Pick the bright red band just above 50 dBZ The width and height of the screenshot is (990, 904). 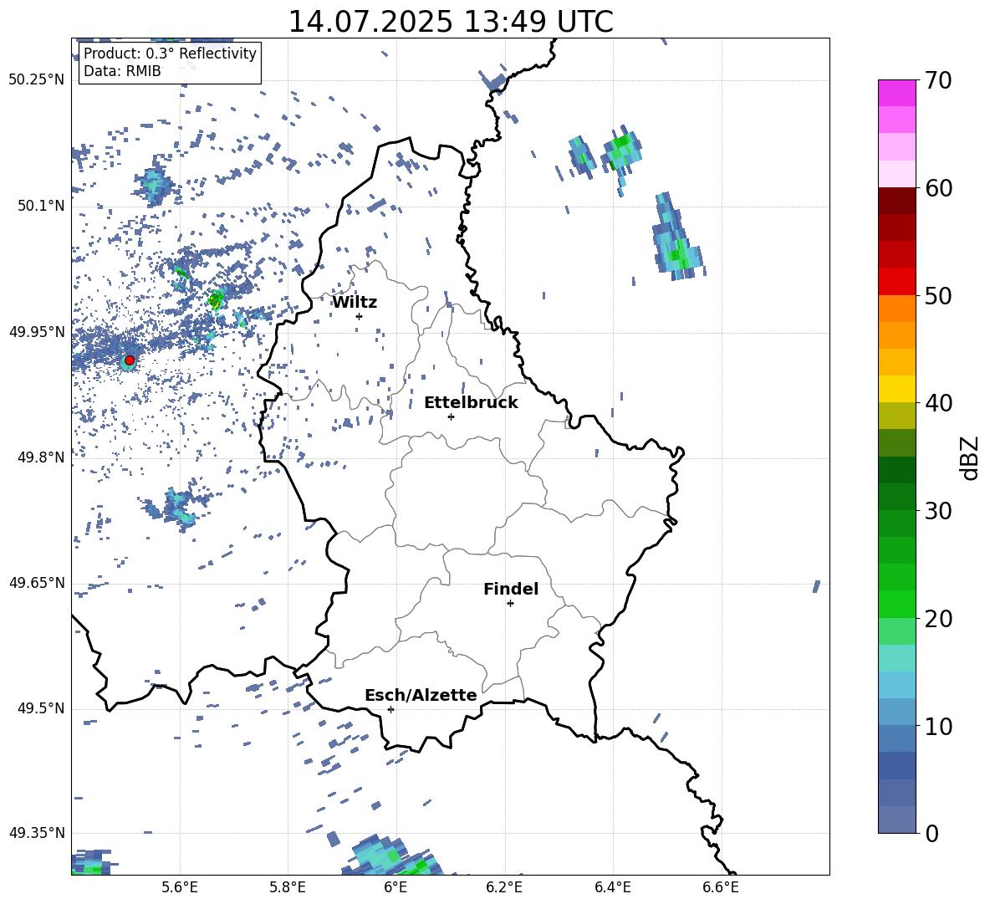click(x=897, y=282)
